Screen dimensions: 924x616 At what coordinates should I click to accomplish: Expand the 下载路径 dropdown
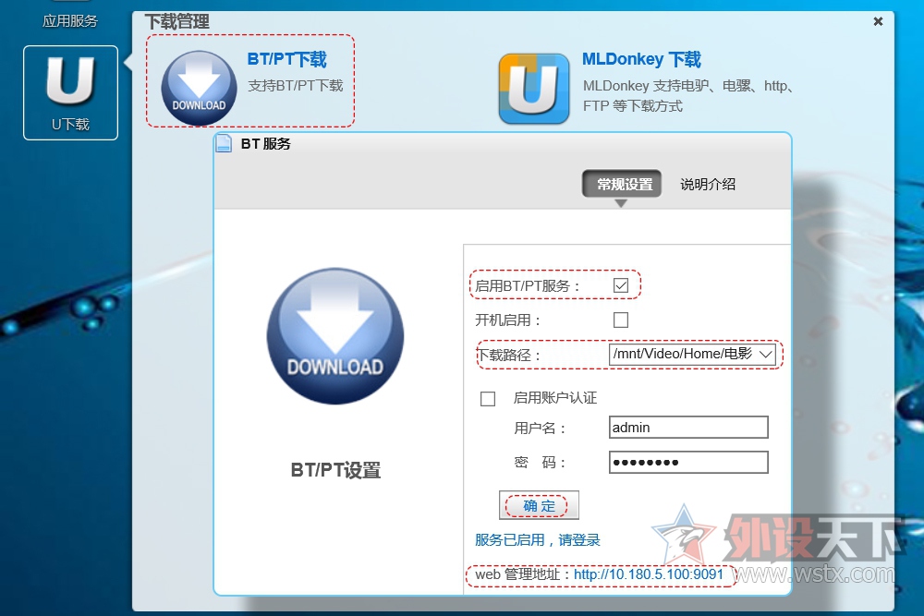coord(692,355)
